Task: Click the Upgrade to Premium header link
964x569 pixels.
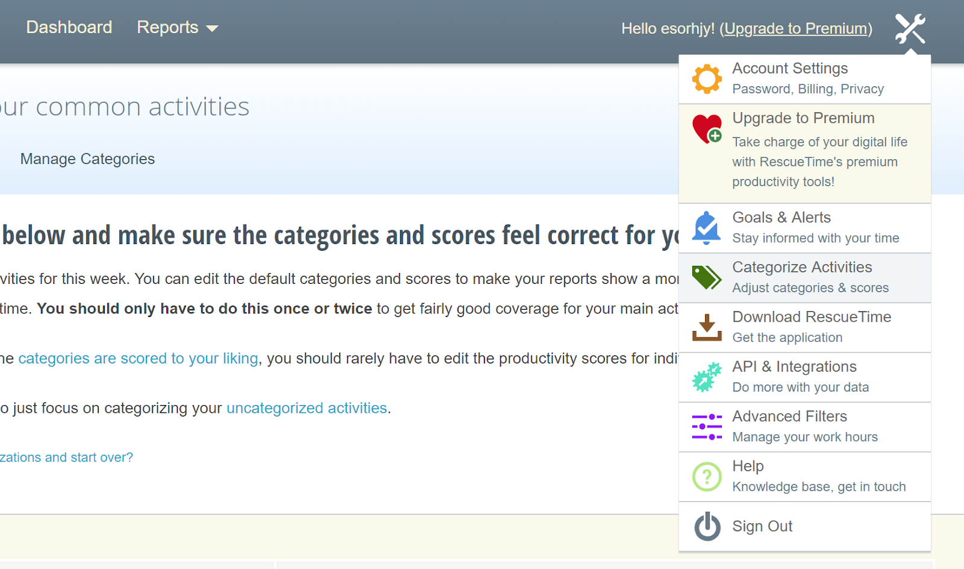Action: point(795,28)
